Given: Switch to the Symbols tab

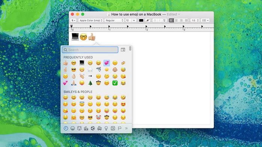Looking at the screenshot, I should click(x=113, y=128).
